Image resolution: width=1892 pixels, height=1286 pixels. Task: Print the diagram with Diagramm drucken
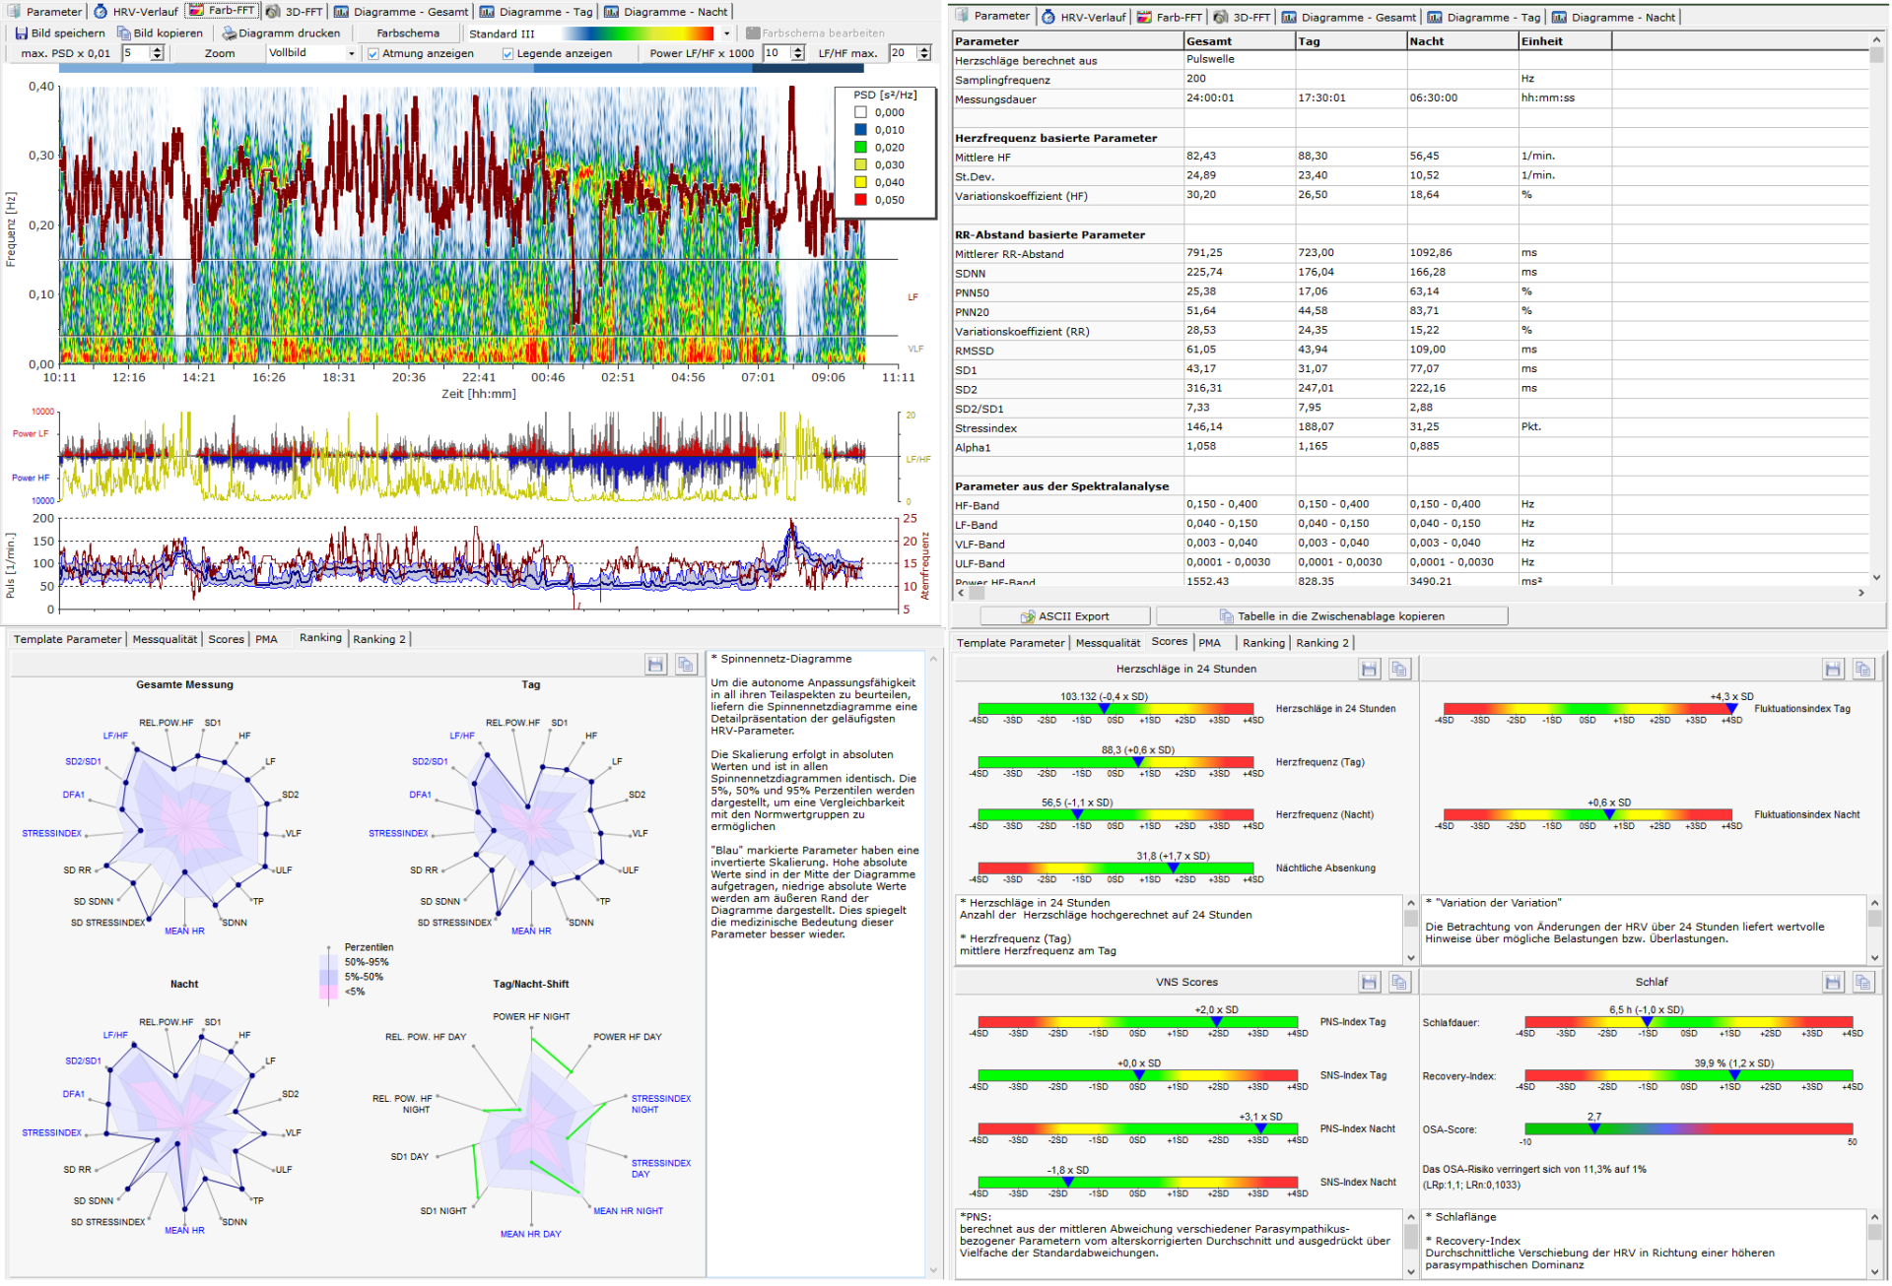click(281, 32)
